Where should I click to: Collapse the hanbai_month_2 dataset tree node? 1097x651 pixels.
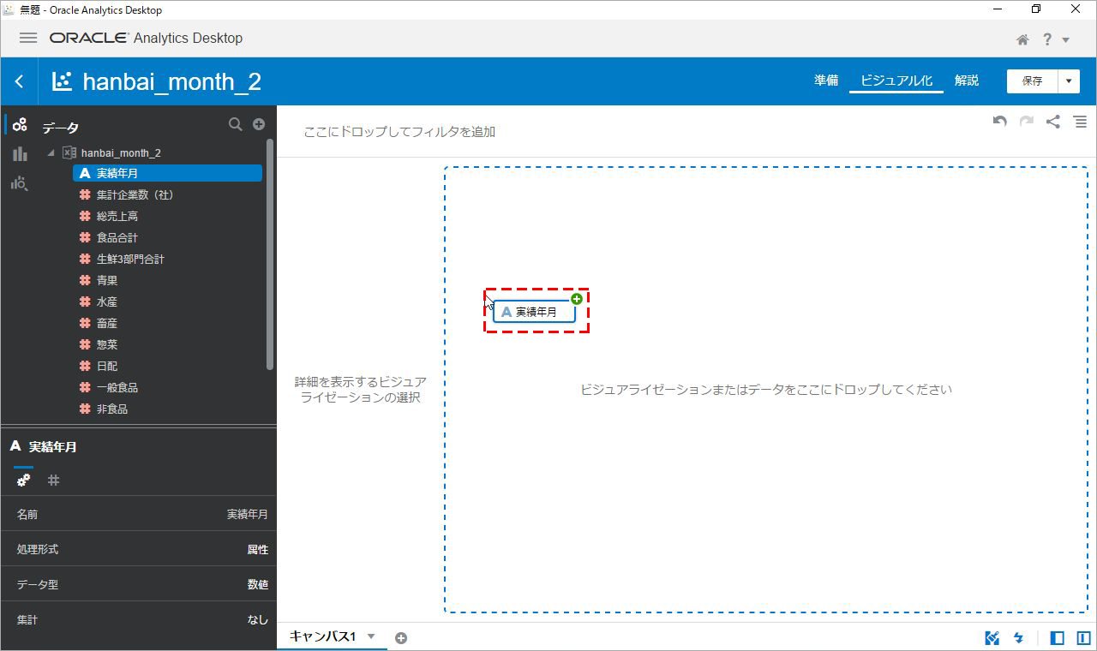[x=51, y=152]
